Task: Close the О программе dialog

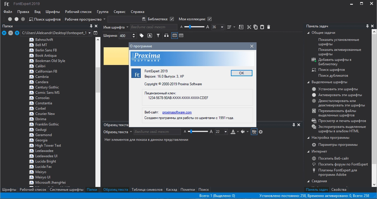Action: click(252, 46)
